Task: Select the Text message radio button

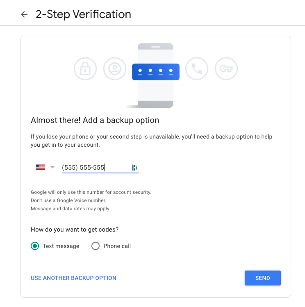Action: (35, 246)
